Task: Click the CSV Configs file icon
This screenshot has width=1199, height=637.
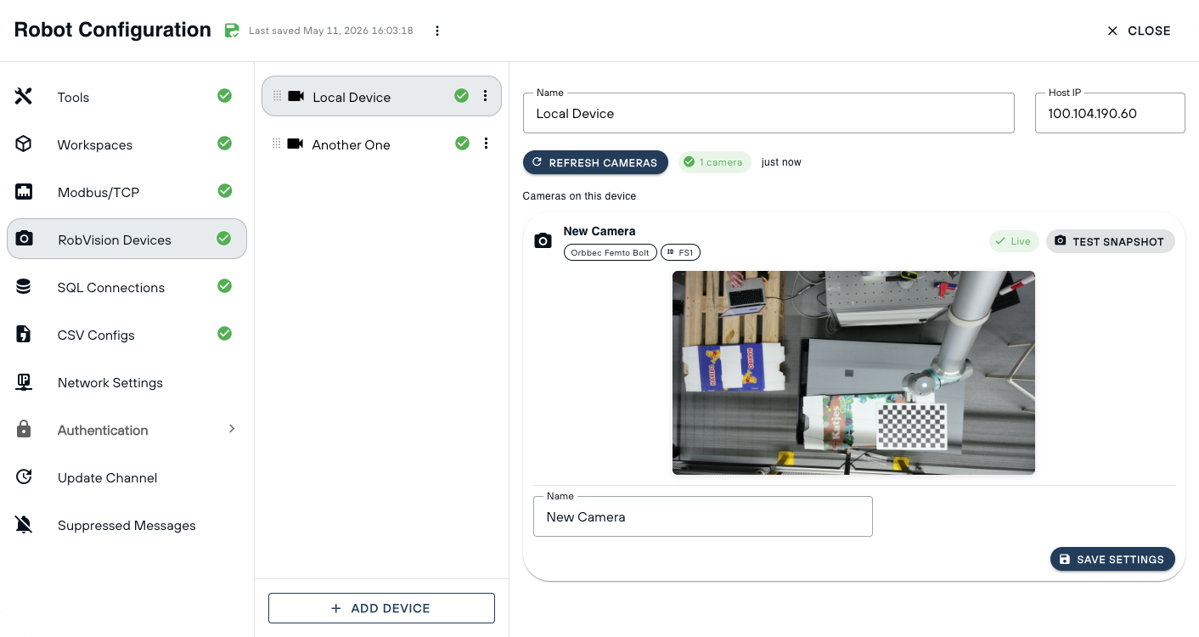Action: click(24, 335)
